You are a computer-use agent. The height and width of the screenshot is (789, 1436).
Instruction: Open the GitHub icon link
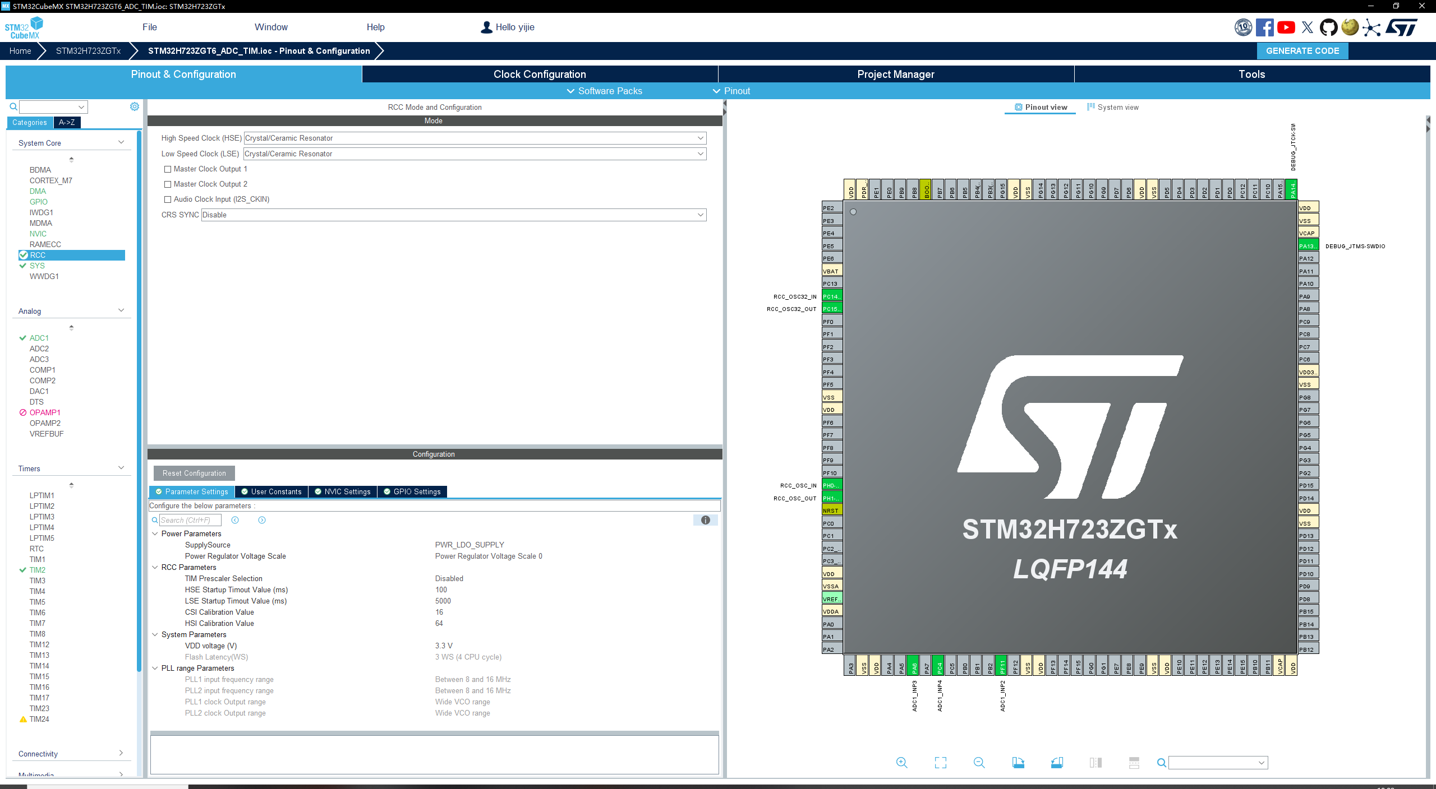click(x=1328, y=27)
